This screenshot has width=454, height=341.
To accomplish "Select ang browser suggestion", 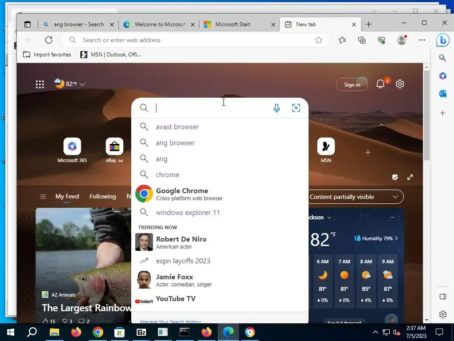I will 220,143.
